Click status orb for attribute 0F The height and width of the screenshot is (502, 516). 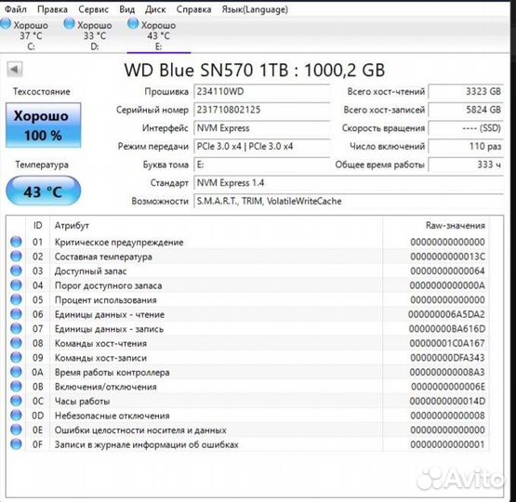(x=16, y=444)
